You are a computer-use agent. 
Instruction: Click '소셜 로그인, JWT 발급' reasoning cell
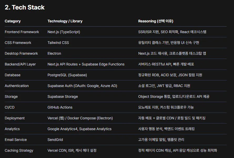coord(164,86)
